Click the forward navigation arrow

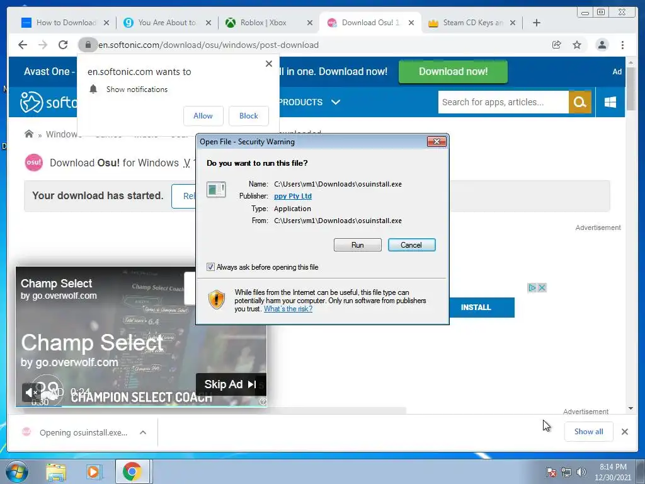(x=43, y=45)
